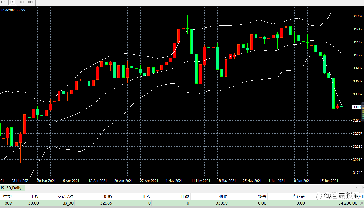Click the us_30 symbol cell
The height and width of the screenshot is (208, 364).
point(68,203)
